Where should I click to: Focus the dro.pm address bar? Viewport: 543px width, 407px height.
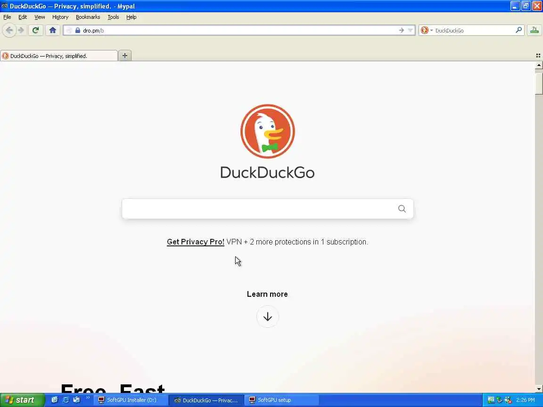pos(239,31)
